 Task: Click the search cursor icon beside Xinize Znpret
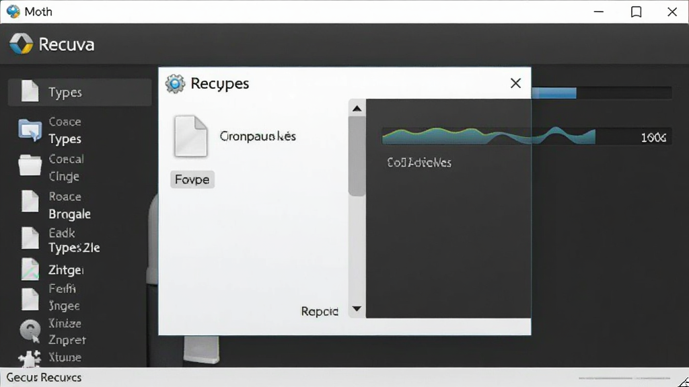tap(30, 331)
